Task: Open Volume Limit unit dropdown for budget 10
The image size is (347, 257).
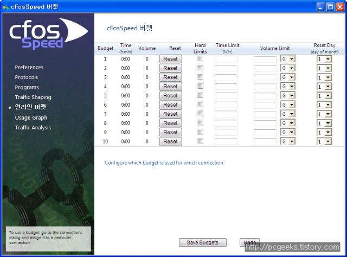Action: (288, 141)
